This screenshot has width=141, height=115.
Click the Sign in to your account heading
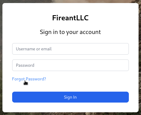pyautogui.click(x=70, y=32)
